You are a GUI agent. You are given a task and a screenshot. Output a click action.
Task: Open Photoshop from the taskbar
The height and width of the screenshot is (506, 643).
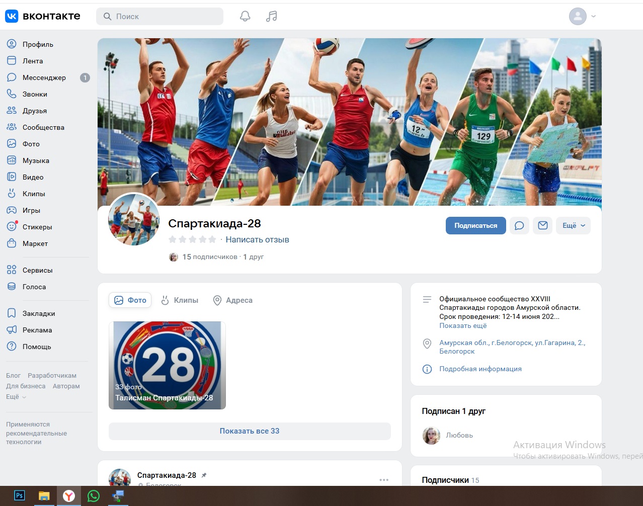19,496
